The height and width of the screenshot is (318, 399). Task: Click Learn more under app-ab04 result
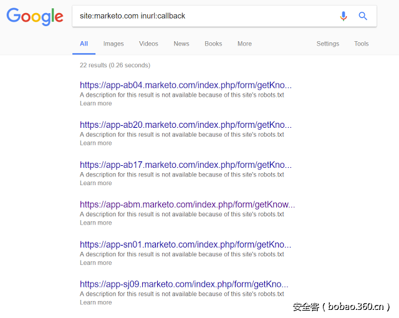pos(96,104)
